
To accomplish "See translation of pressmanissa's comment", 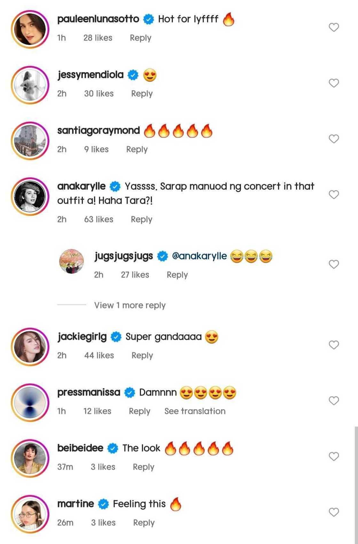I will pos(195,411).
